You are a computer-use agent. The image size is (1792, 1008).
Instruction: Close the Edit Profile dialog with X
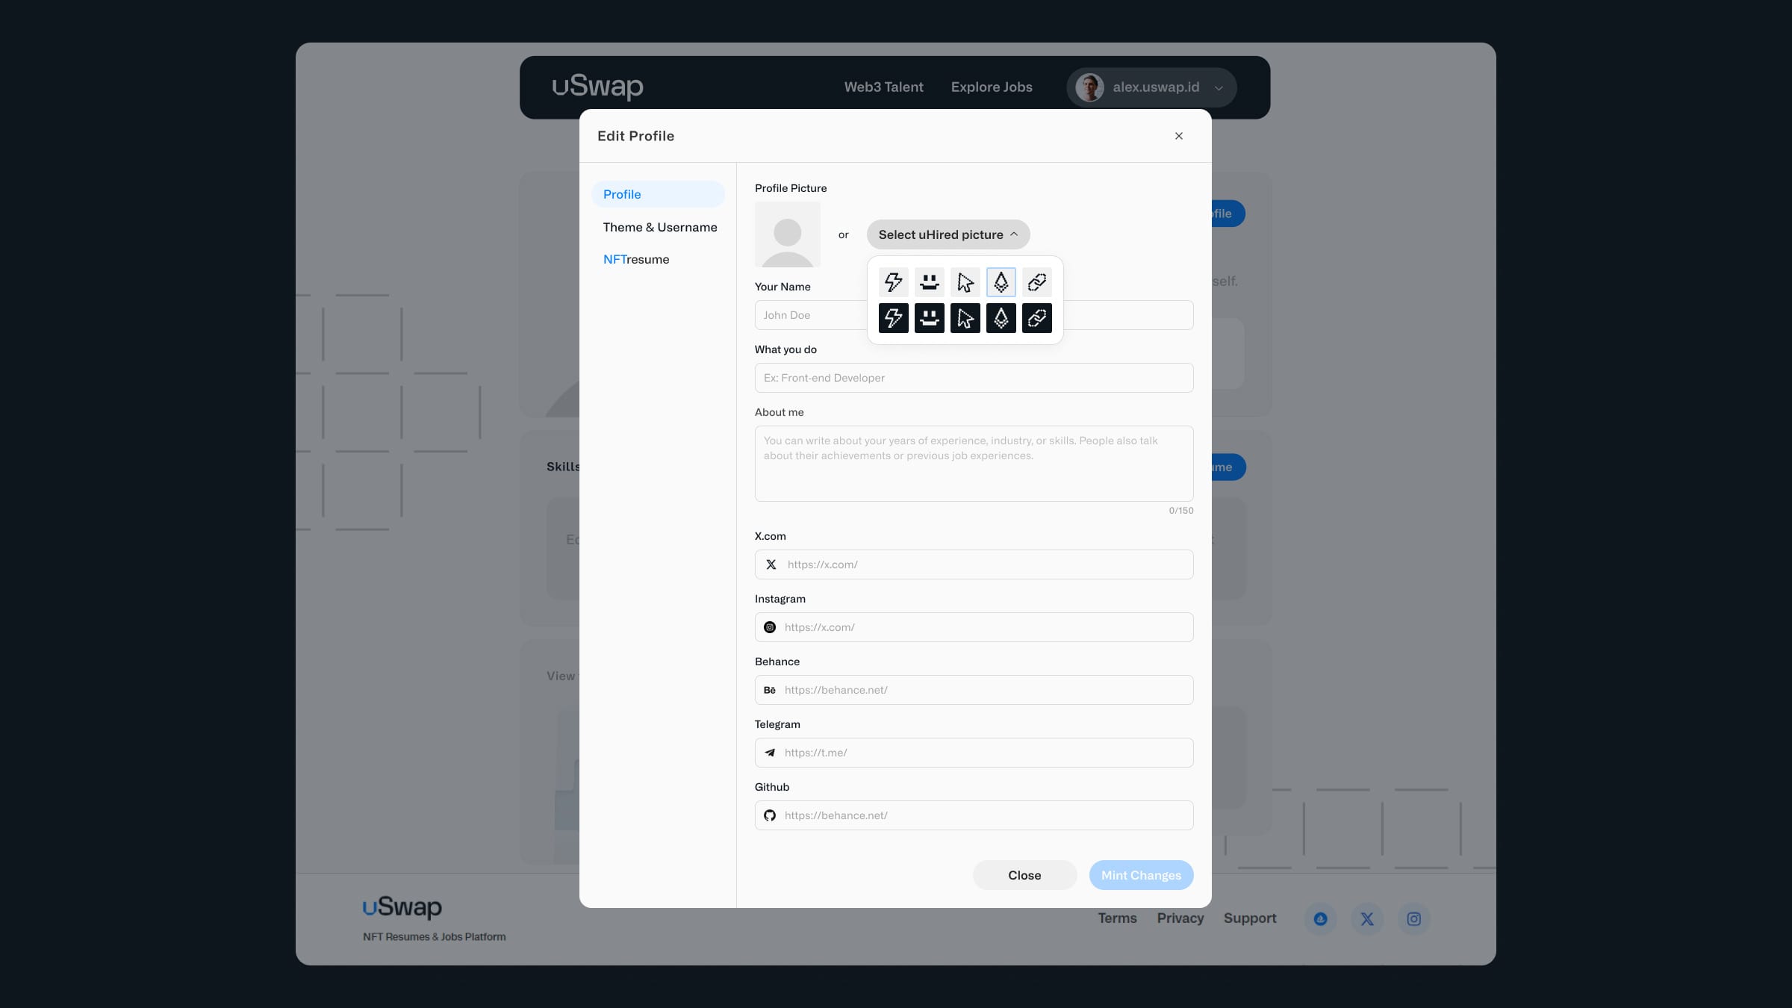click(x=1178, y=136)
